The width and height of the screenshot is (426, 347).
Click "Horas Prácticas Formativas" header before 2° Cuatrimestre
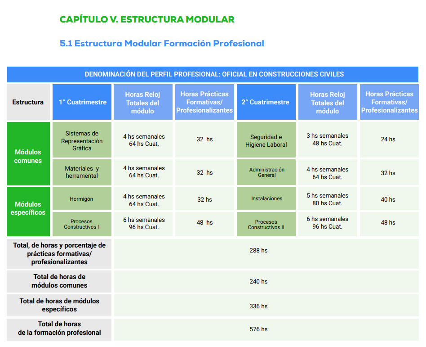[204, 102]
